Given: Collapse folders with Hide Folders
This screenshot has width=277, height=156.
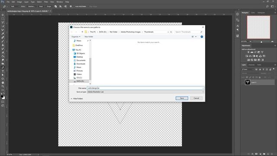Looking at the screenshot, I should tap(77, 98).
